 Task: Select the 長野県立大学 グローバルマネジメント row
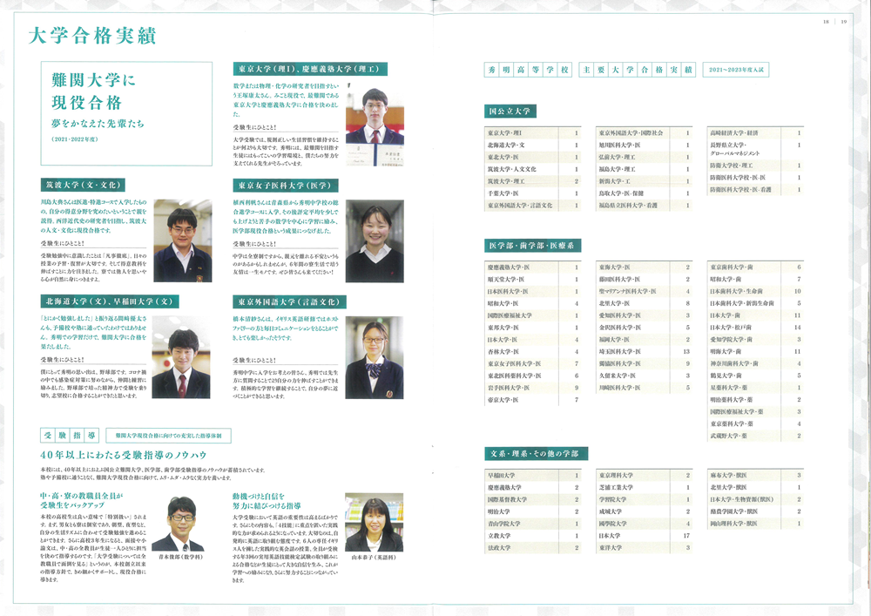(755, 149)
